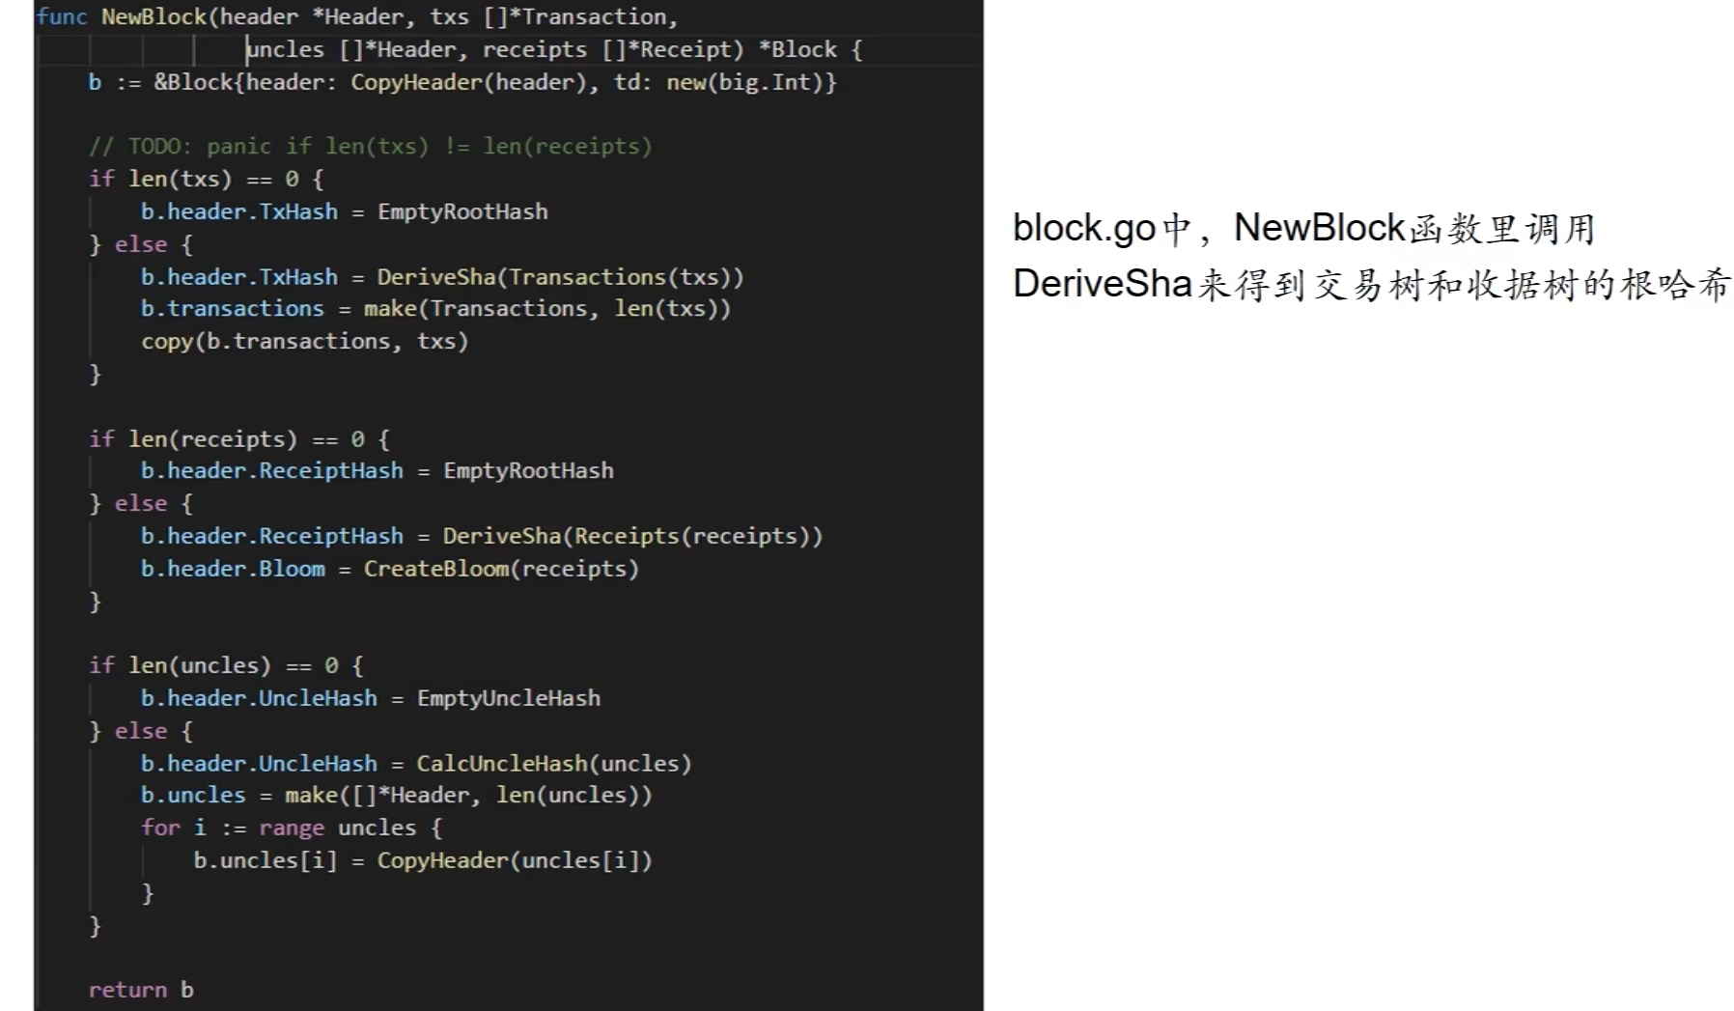Click the 'func NewBlock(header *Header' signature line
This screenshot has height=1011, width=1734.
pyautogui.click(x=357, y=17)
